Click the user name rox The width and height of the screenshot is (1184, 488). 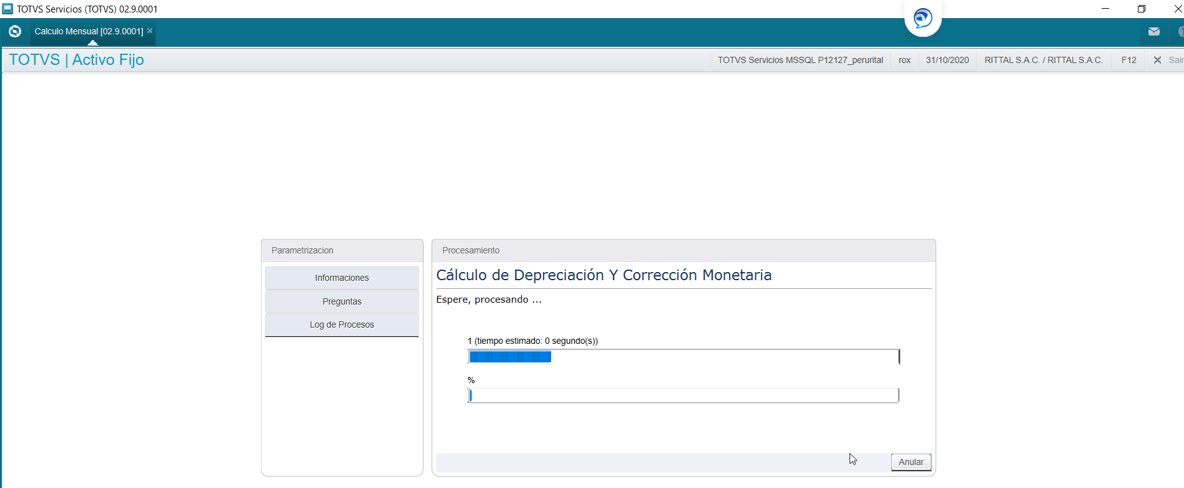[904, 60]
